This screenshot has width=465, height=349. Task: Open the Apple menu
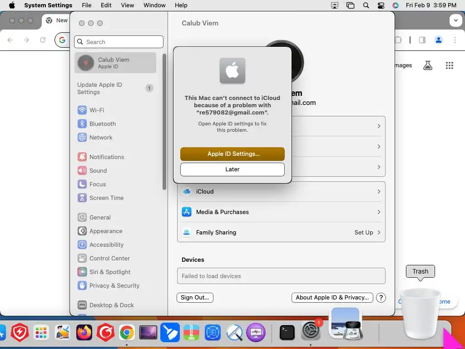pos(12,5)
